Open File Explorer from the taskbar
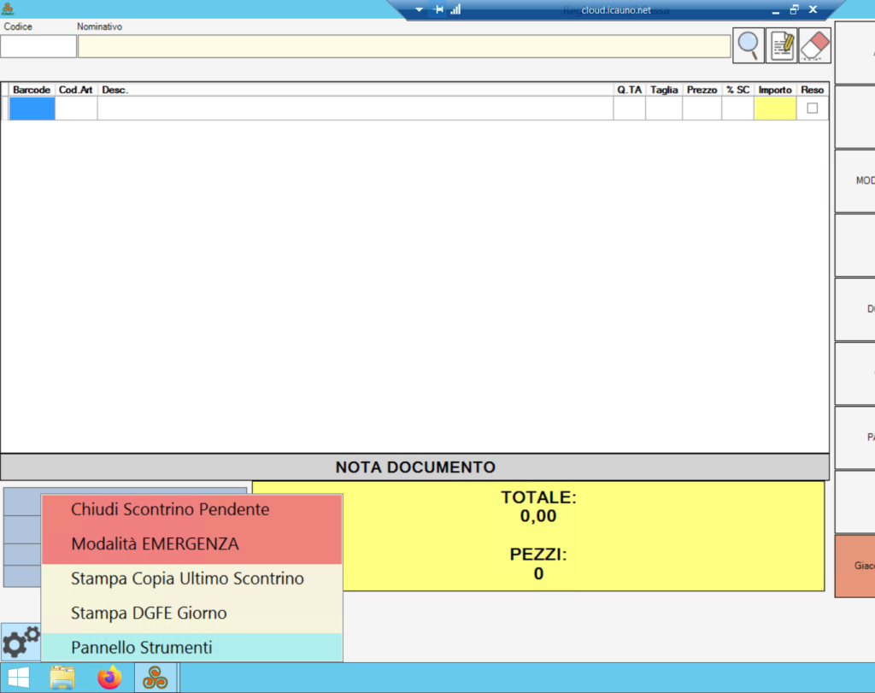This screenshot has height=693, width=875. pos(62,678)
